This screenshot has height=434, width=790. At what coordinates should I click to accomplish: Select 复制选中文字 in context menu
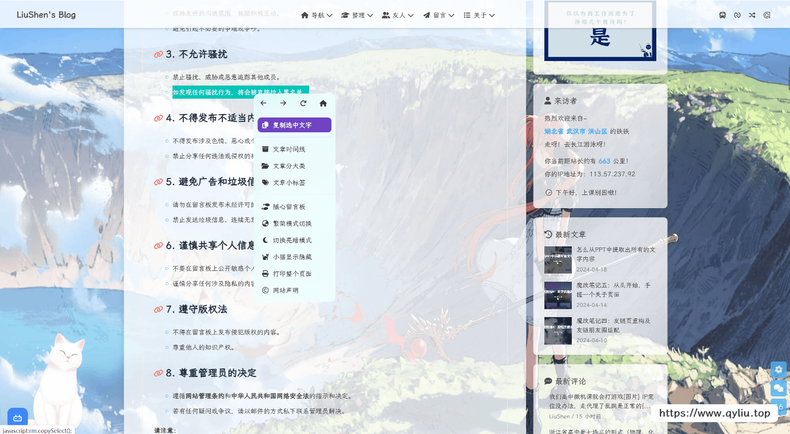[x=294, y=125]
